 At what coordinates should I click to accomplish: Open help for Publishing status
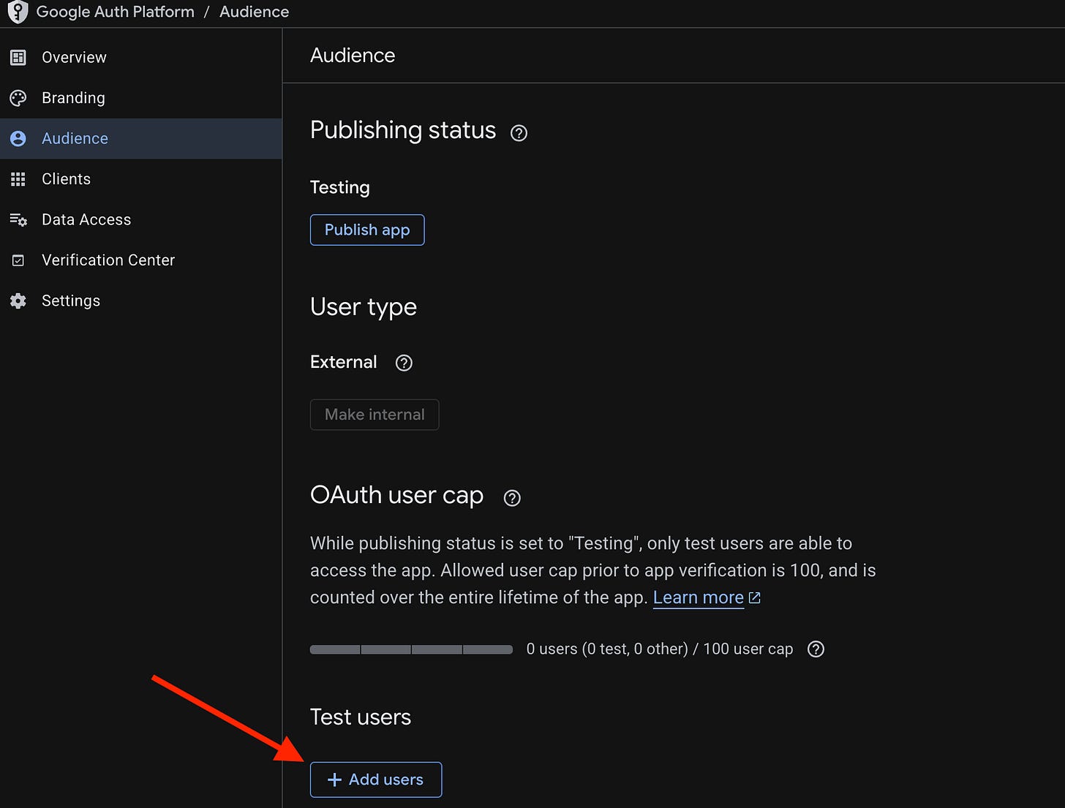coord(519,133)
